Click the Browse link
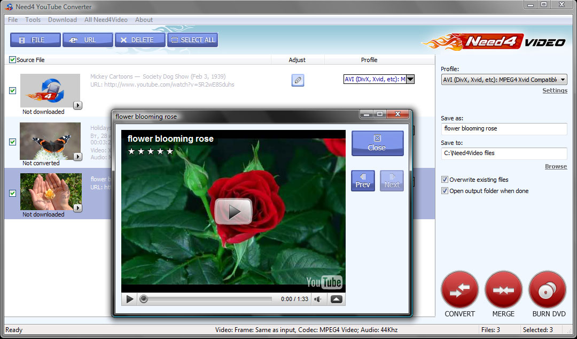The image size is (577, 339). 556,166
